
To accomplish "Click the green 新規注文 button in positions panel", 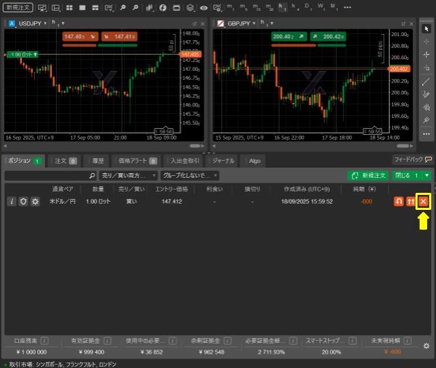I will tap(368, 176).
